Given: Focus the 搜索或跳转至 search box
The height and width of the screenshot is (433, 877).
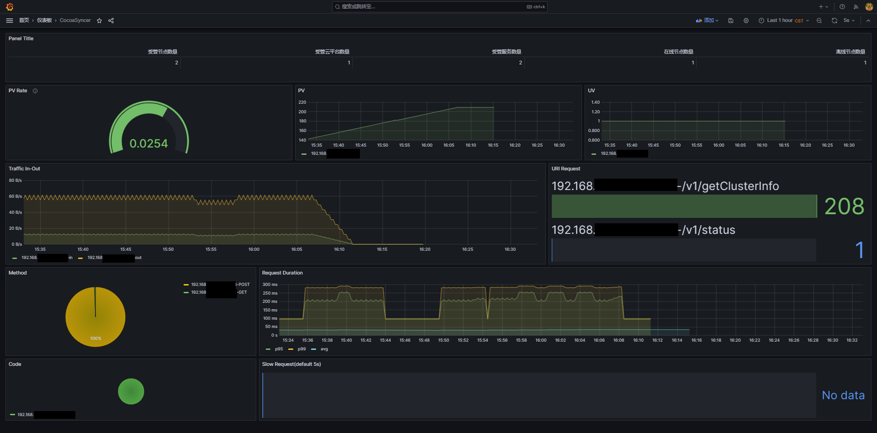Looking at the screenshot, I should [439, 7].
